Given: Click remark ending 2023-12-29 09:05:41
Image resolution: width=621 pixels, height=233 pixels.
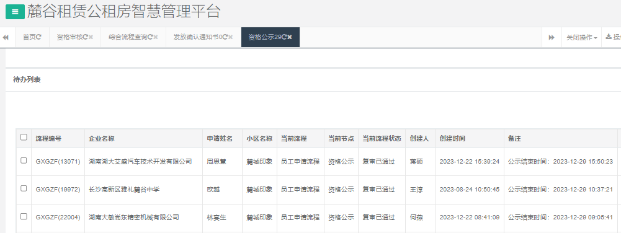Looking at the screenshot, I should tap(560, 217).
